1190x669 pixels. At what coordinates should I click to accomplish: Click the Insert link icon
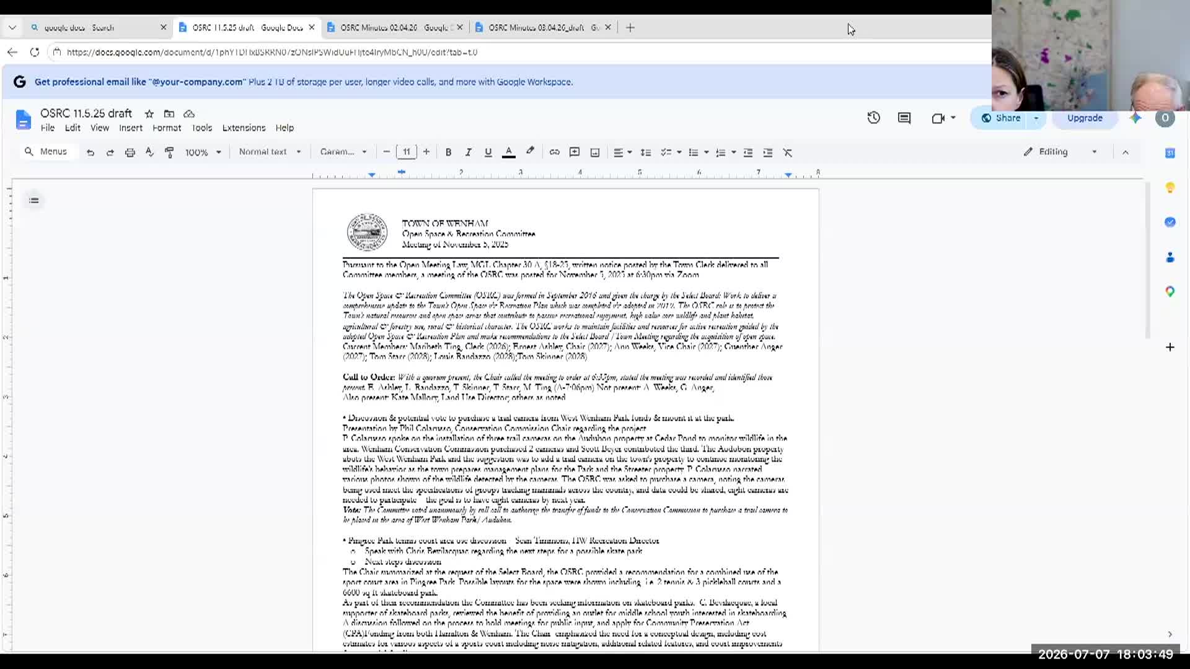click(555, 152)
